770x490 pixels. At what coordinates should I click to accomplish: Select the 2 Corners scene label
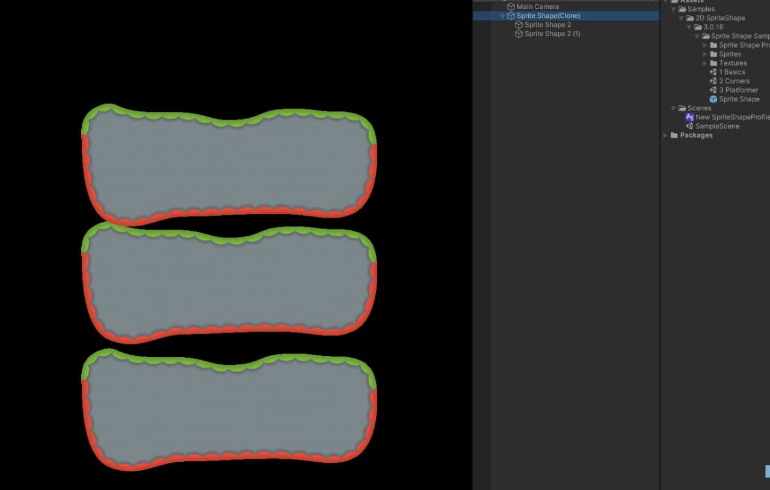[x=735, y=81]
